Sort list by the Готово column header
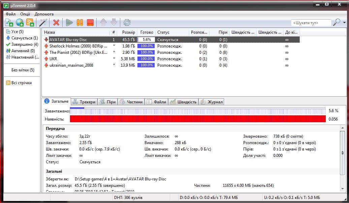The height and width of the screenshot is (203, 349). [x=146, y=32]
